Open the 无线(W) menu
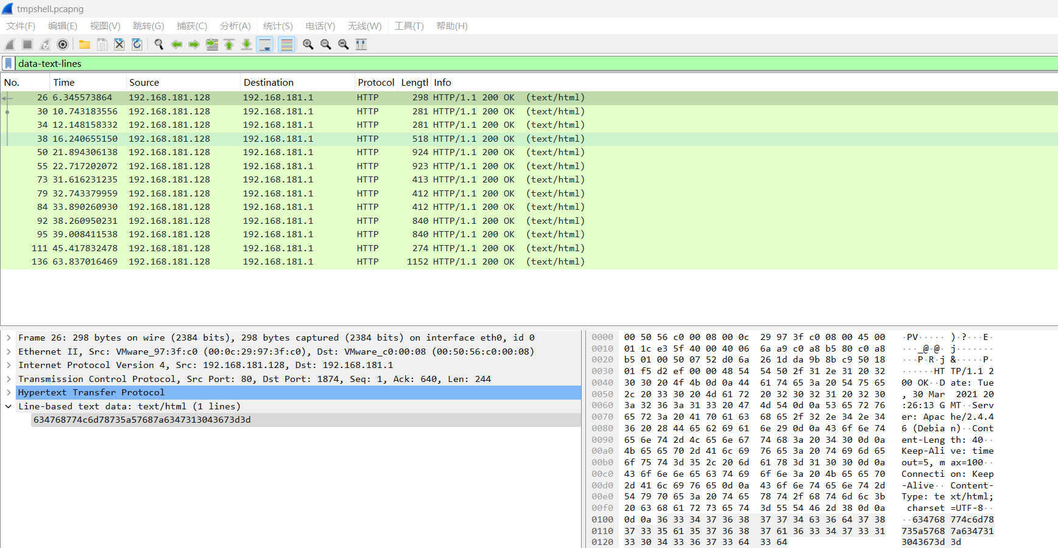Image resolution: width=1058 pixels, height=548 pixels. point(365,26)
